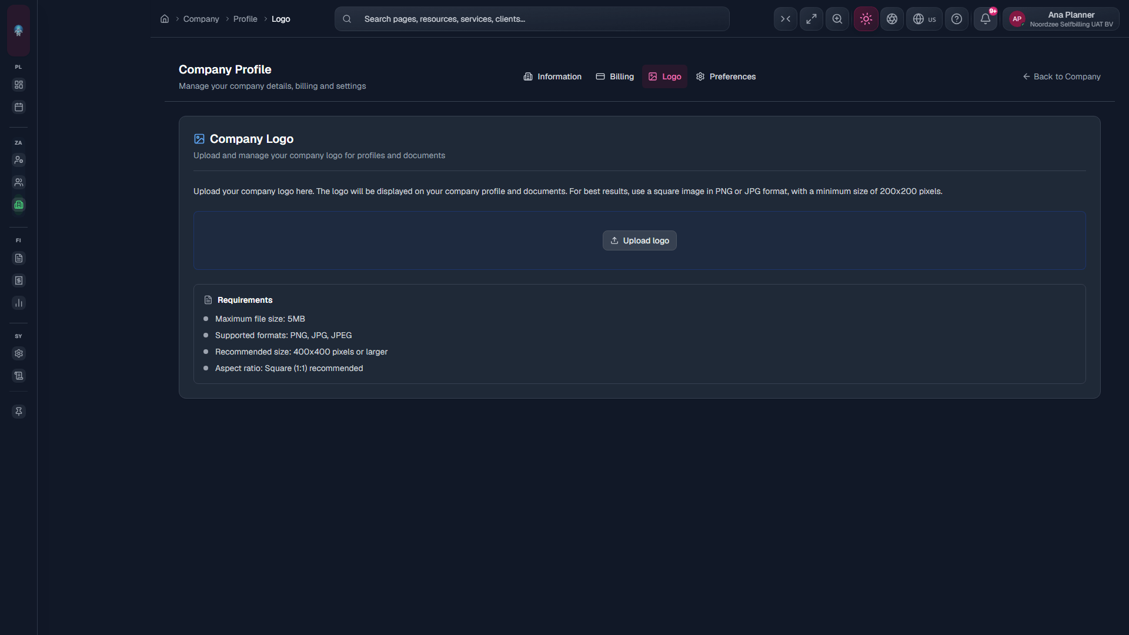Click 'Aspect ratio: Square (1:1) recommended' text

(x=289, y=368)
